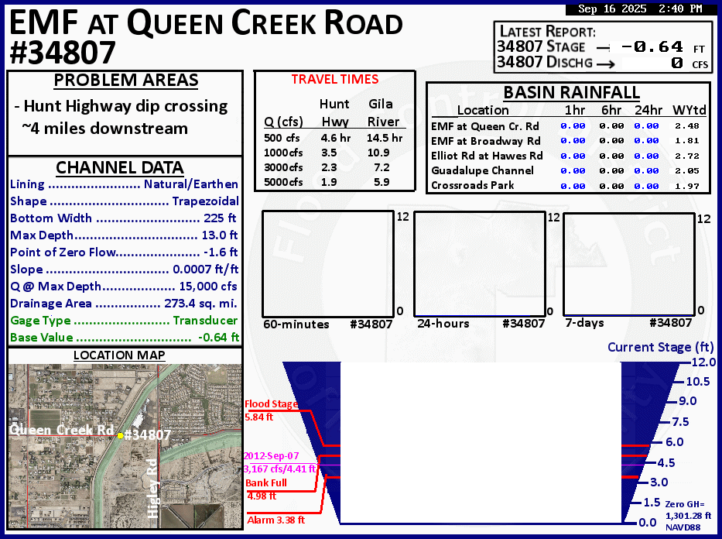This screenshot has height=539, width=722.
Task: Click 500 cfs travel time row
Action: pyautogui.click(x=334, y=138)
